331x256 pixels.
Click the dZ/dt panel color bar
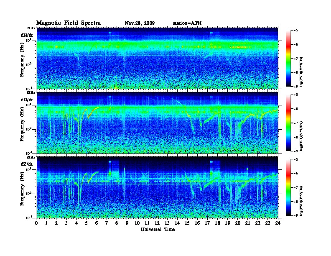tap(288, 187)
